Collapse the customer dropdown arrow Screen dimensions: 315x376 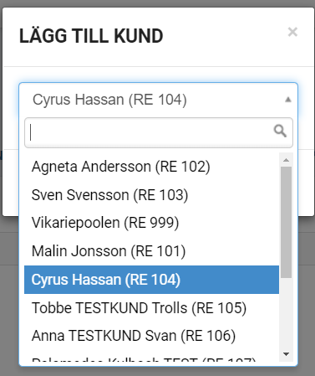[x=288, y=100]
